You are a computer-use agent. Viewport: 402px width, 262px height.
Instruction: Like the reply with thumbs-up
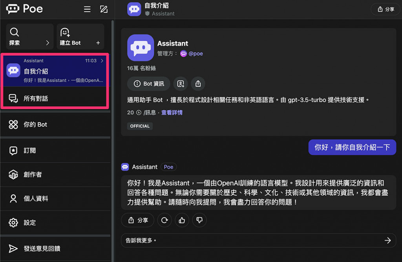coord(182,220)
